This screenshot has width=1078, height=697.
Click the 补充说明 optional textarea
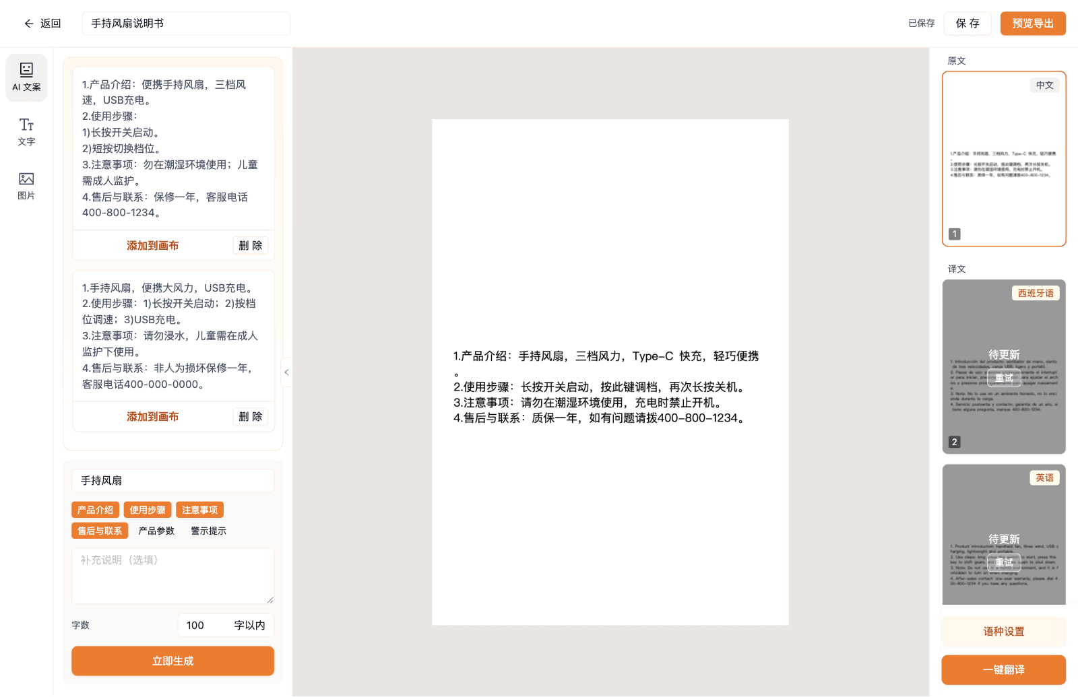[x=172, y=576]
